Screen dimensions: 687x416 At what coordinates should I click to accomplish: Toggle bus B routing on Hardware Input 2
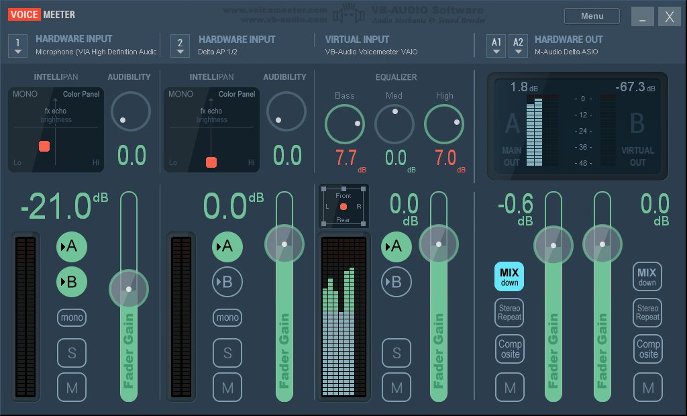[x=227, y=282]
